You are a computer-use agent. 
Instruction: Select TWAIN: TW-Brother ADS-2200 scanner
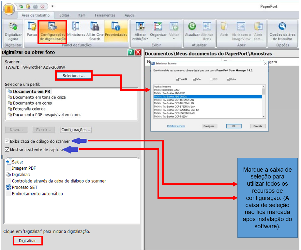[x=207, y=93]
